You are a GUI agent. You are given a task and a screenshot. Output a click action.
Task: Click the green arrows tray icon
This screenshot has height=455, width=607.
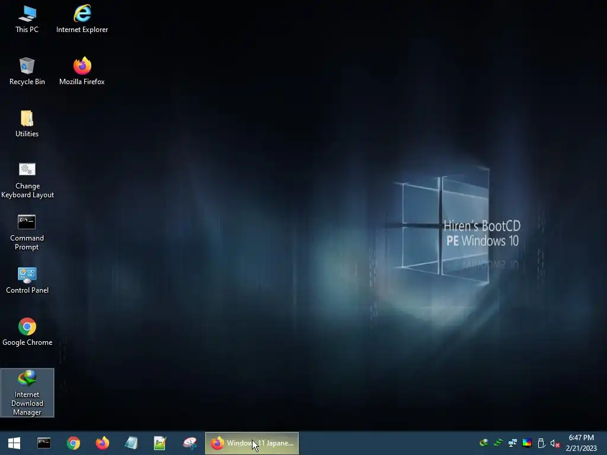[x=498, y=443]
